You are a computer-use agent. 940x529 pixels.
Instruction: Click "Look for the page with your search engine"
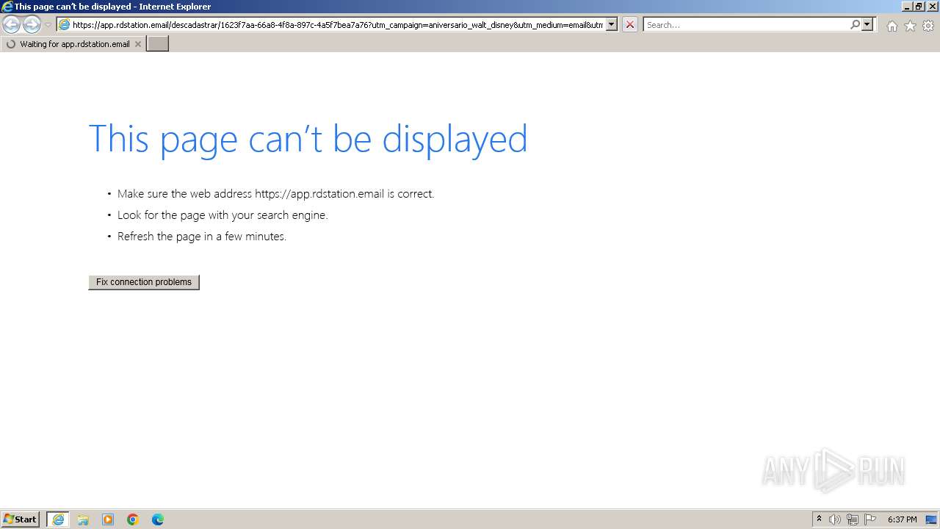point(223,215)
